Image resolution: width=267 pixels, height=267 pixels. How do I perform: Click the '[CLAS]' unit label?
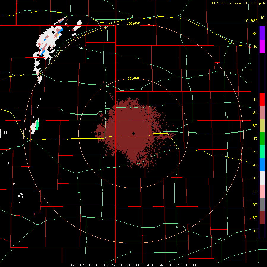[251, 20]
